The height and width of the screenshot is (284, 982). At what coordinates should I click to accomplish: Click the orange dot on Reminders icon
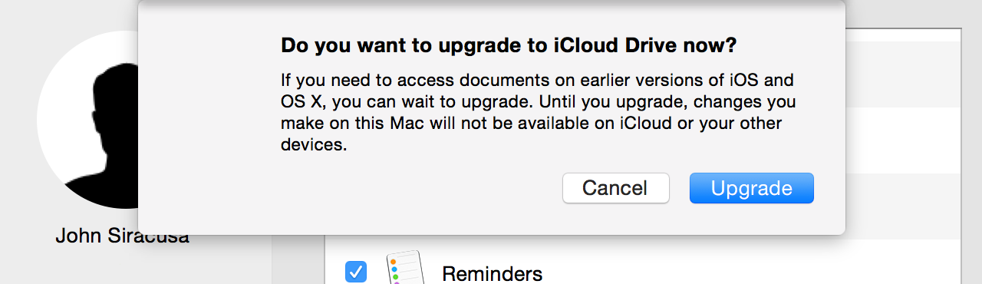click(394, 261)
